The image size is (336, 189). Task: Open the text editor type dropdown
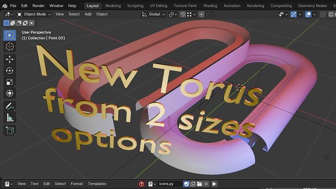(9, 184)
